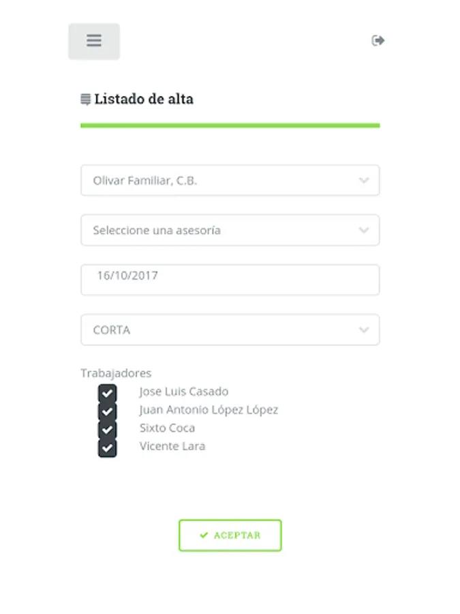
Task: Click the Sixto Coca name label
Action: click(x=168, y=428)
